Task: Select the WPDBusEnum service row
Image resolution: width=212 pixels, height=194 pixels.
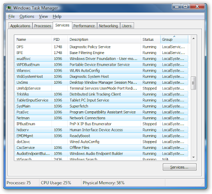Action: point(102,65)
